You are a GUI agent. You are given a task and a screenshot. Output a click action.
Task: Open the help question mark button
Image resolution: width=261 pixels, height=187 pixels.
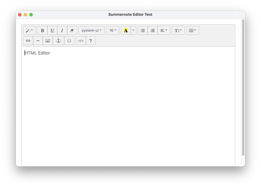pyautogui.click(x=90, y=41)
